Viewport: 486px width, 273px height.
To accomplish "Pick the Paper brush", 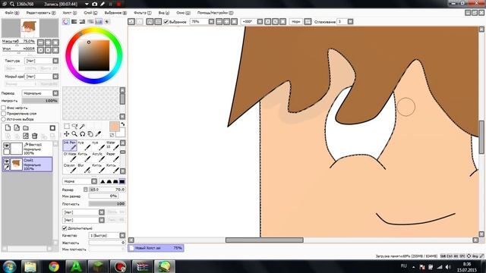I will point(112,157).
